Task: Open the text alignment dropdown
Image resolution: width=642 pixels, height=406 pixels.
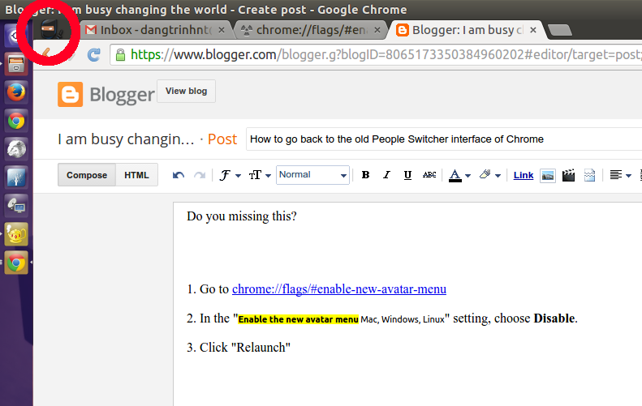Action: tap(620, 175)
